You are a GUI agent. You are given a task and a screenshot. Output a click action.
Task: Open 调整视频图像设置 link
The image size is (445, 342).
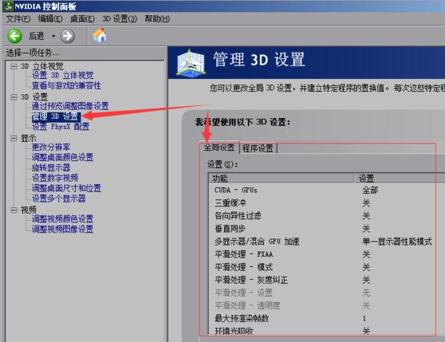click(62, 229)
